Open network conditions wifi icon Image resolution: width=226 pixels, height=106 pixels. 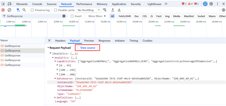point(105,10)
